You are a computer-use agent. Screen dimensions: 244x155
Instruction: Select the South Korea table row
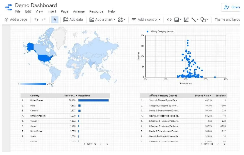pos(65,131)
